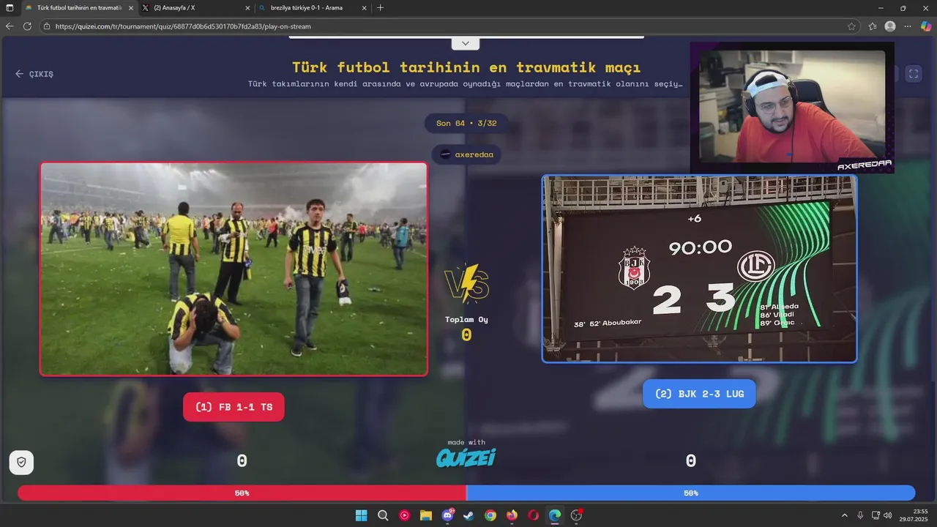This screenshot has width=937, height=527.
Task: Open Edge settings and more menu
Action: coord(908,26)
